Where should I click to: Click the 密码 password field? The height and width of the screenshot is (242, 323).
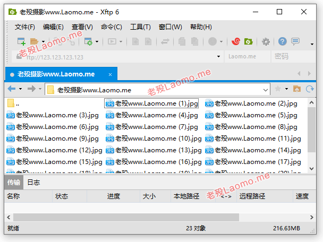pos(294,57)
